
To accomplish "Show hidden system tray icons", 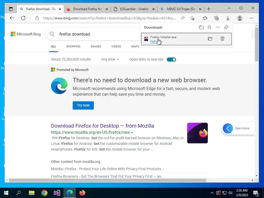I will pyautogui.click(x=212, y=193).
